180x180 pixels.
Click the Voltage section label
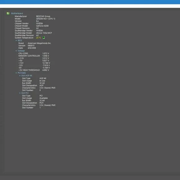(x=21, y=51)
